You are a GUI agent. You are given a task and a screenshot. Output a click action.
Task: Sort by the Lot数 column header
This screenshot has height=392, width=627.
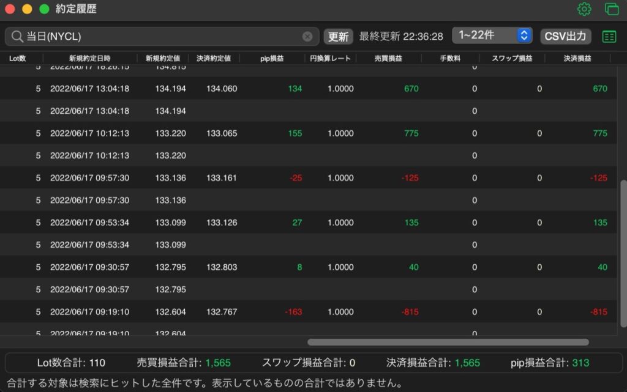coord(18,58)
